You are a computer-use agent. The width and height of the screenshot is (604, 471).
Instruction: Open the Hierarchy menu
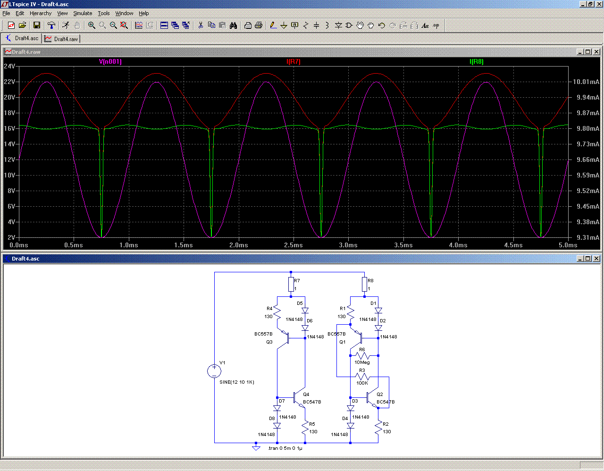41,13
